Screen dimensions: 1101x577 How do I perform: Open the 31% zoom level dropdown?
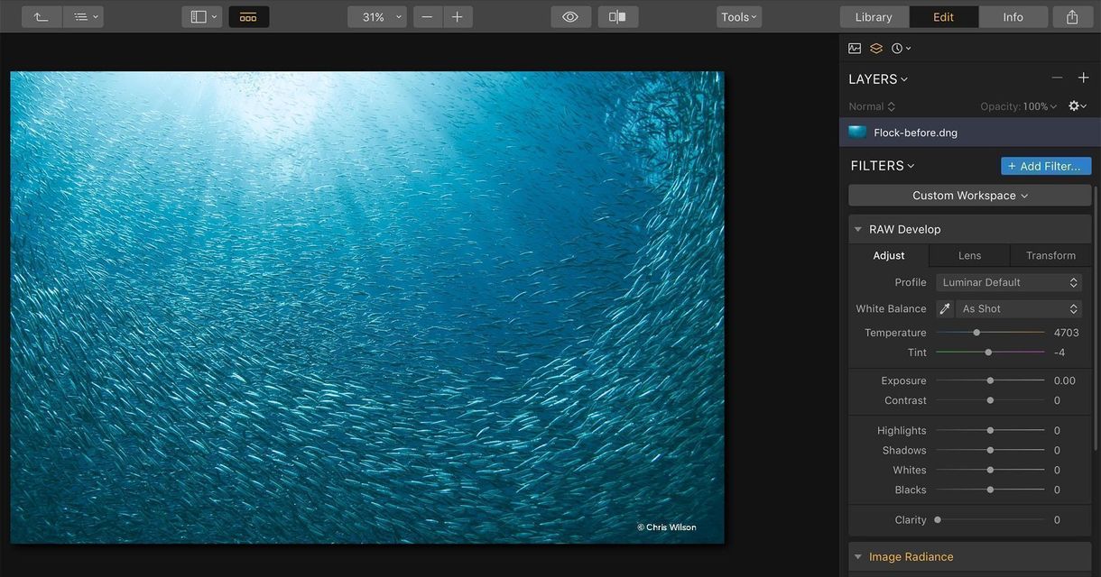point(377,16)
